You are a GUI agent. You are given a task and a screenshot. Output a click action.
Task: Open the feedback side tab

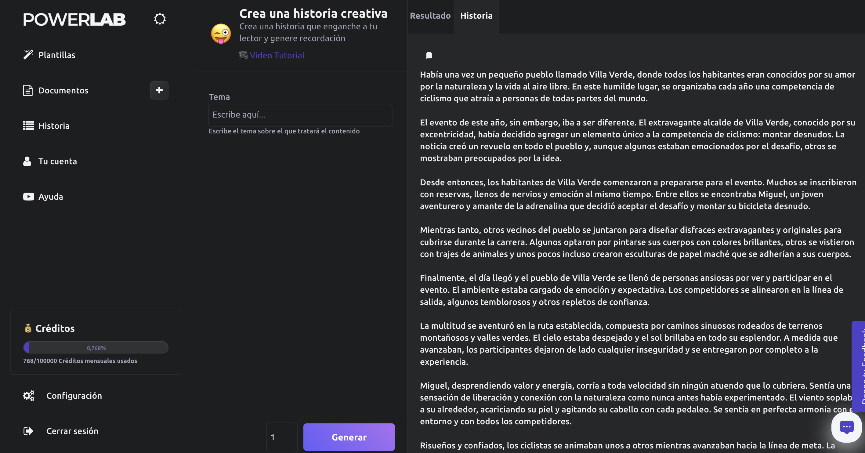tap(859, 366)
